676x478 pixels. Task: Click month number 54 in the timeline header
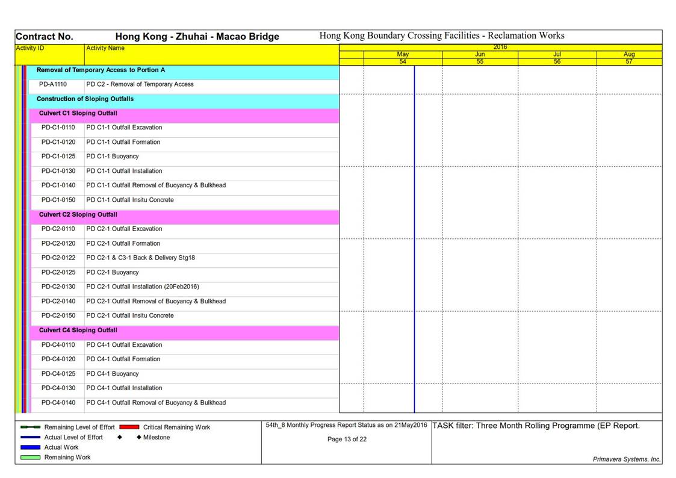click(403, 61)
